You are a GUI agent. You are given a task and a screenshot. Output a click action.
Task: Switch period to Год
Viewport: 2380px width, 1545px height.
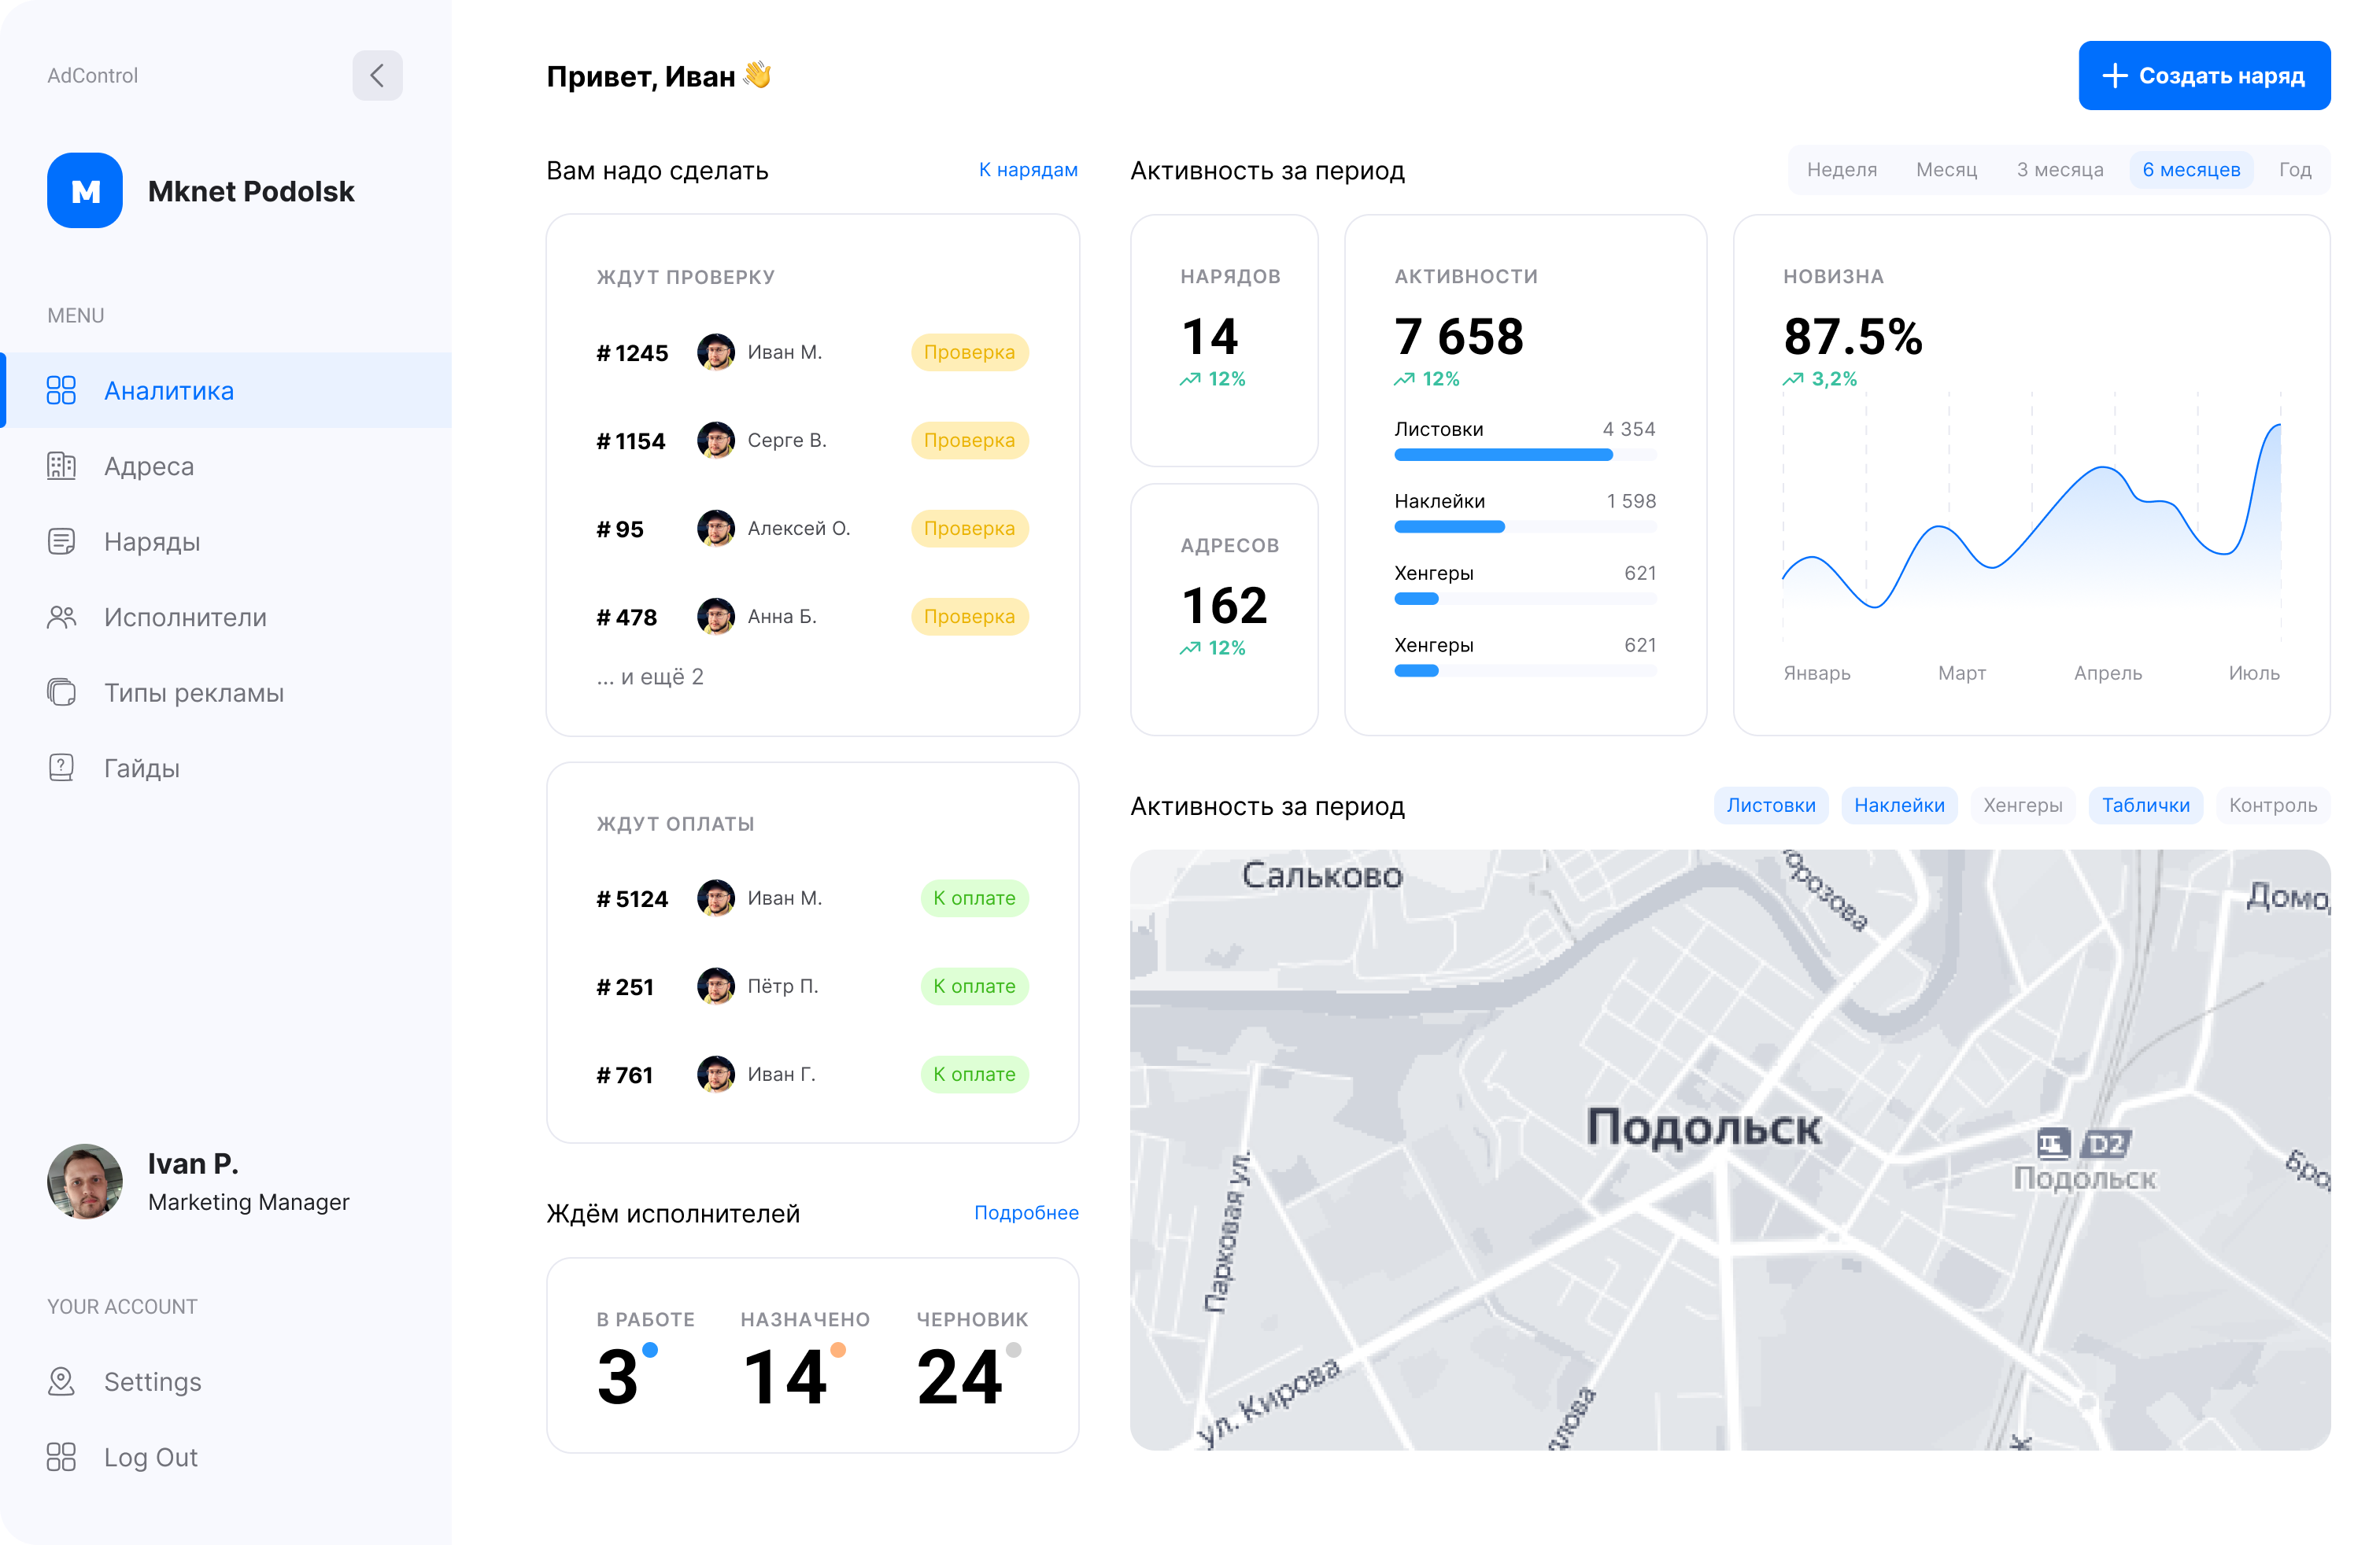2295,170
